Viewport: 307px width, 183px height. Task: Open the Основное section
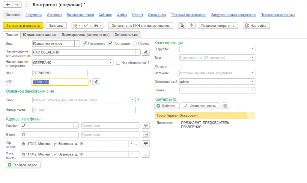pos(13,15)
